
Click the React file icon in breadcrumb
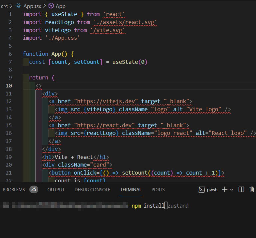(18, 6)
